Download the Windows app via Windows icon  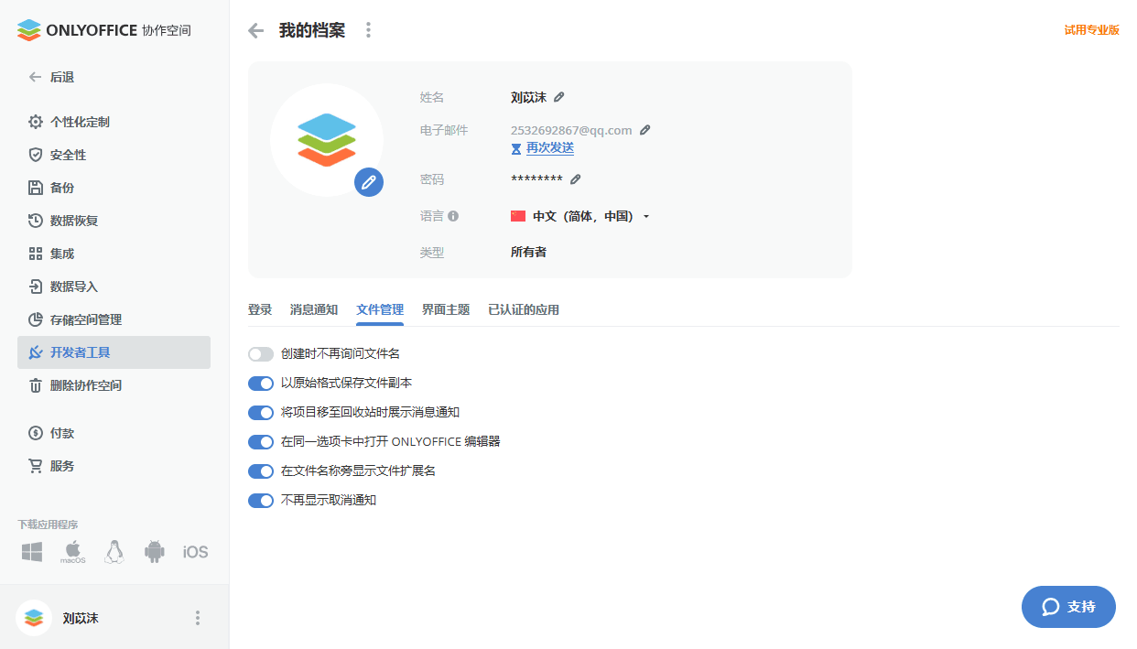point(32,552)
